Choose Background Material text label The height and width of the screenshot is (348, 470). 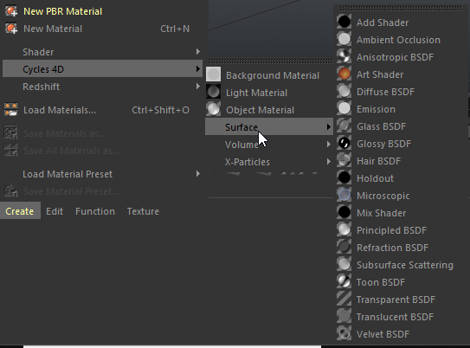click(x=273, y=75)
